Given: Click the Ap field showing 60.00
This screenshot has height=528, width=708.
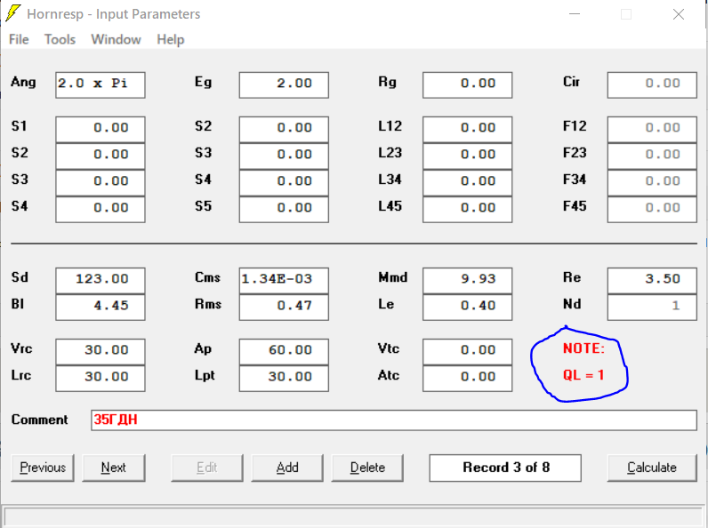Looking at the screenshot, I should tap(284, 352).
